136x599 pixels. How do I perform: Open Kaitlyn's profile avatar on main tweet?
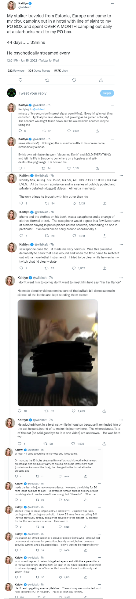click(12, 5)
